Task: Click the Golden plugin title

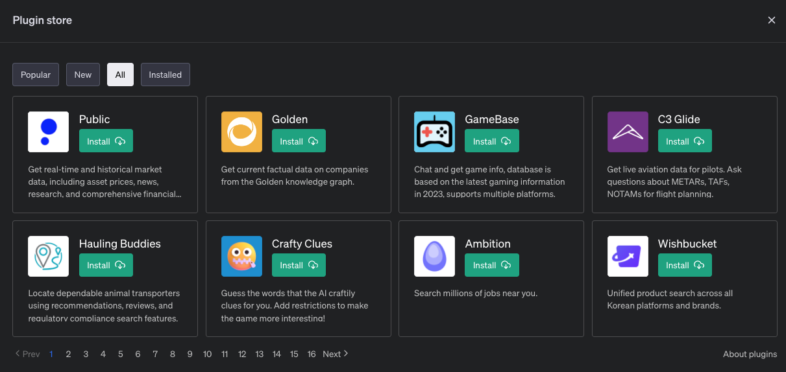Action: (290, 119)
